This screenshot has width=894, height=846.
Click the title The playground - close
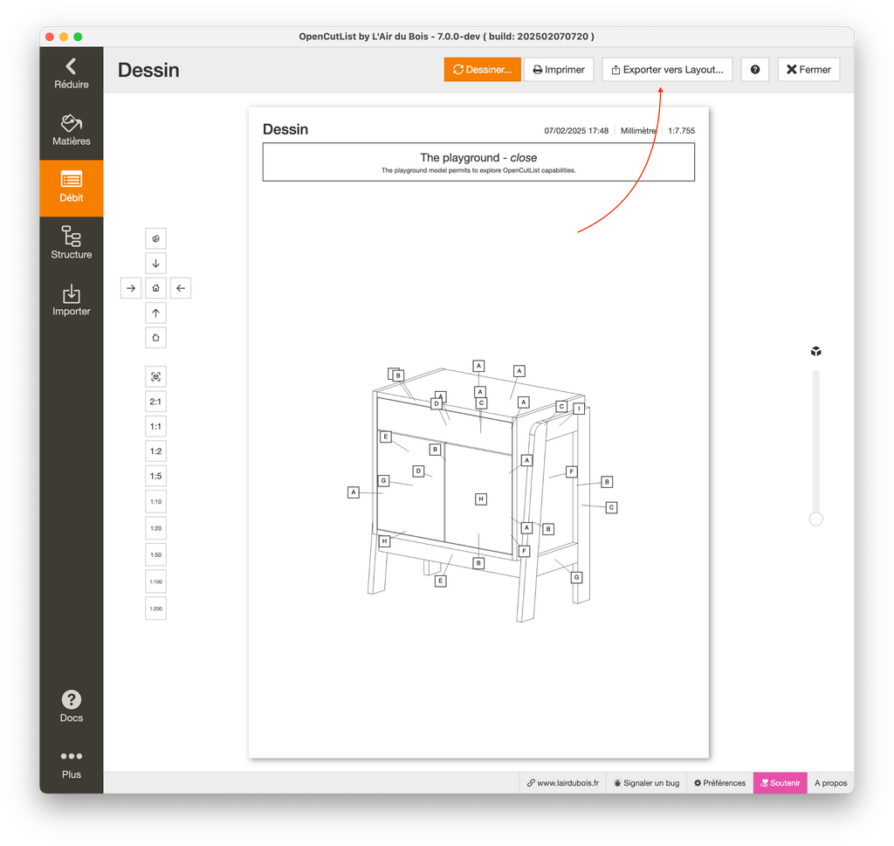(x=478, y=157)
